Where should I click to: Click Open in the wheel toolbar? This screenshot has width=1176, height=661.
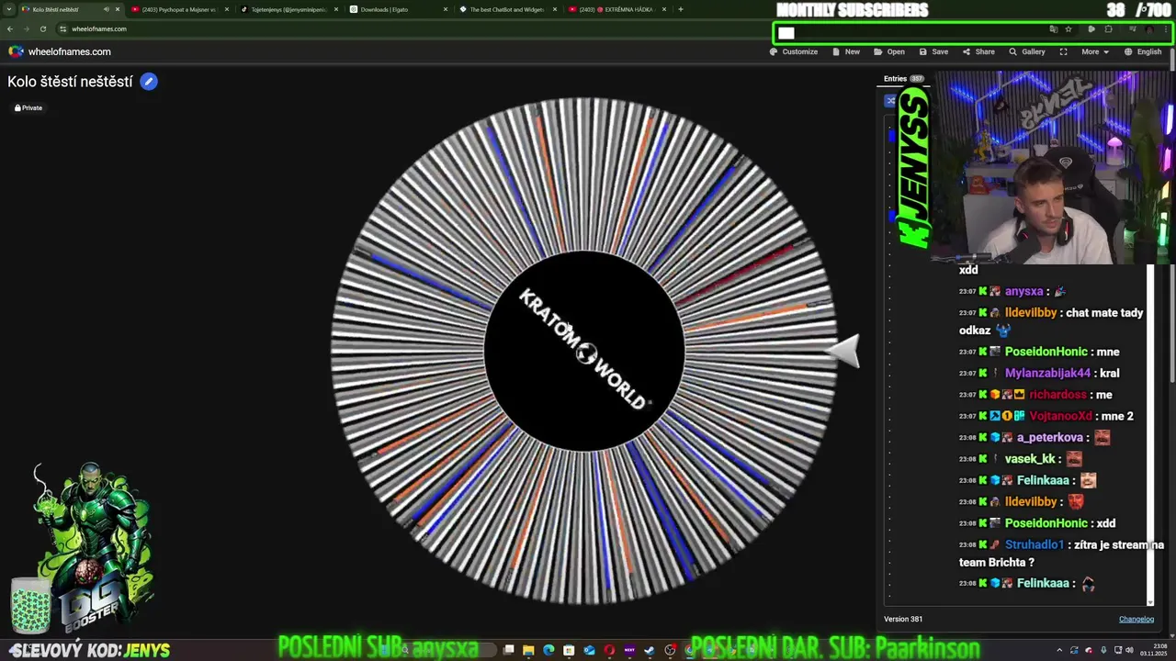pos(889,51)
